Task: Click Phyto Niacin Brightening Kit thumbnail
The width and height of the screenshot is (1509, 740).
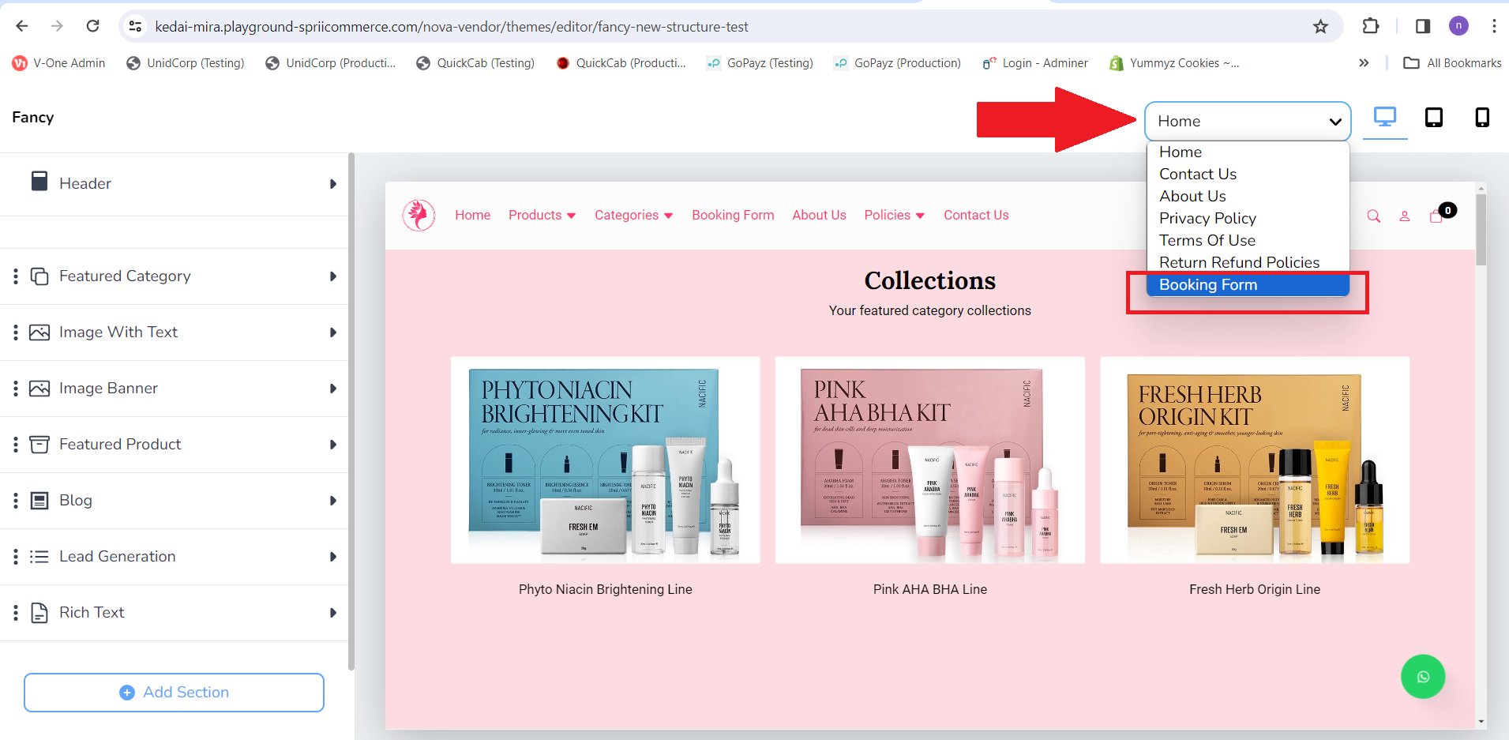Action: click(x=605, y=460)
